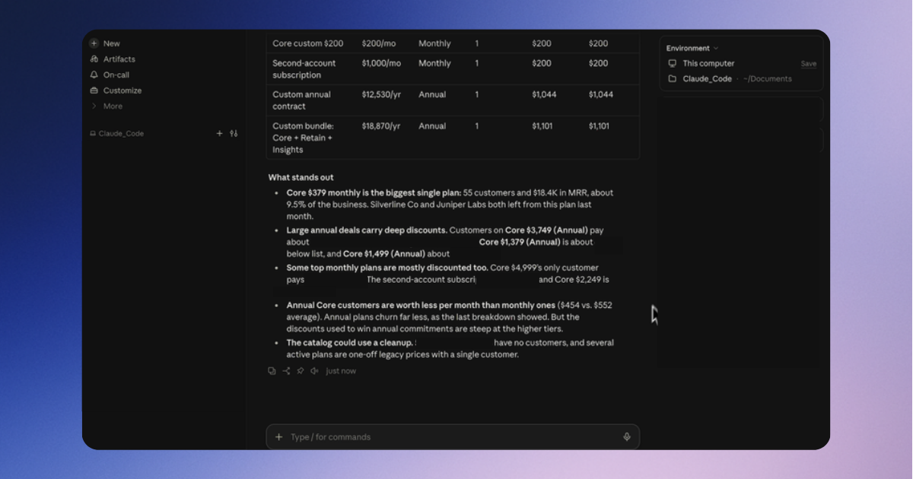Screen dimensions: 913x479
Task: Click the 'Core custom $200' plan cell
Action: pos(308,43)
